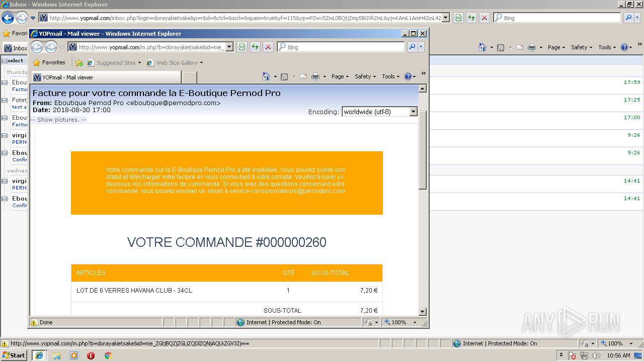Click the Home icon in the Inbox window toolbar
The image size is (644, 362).
[x=482, y=47]
